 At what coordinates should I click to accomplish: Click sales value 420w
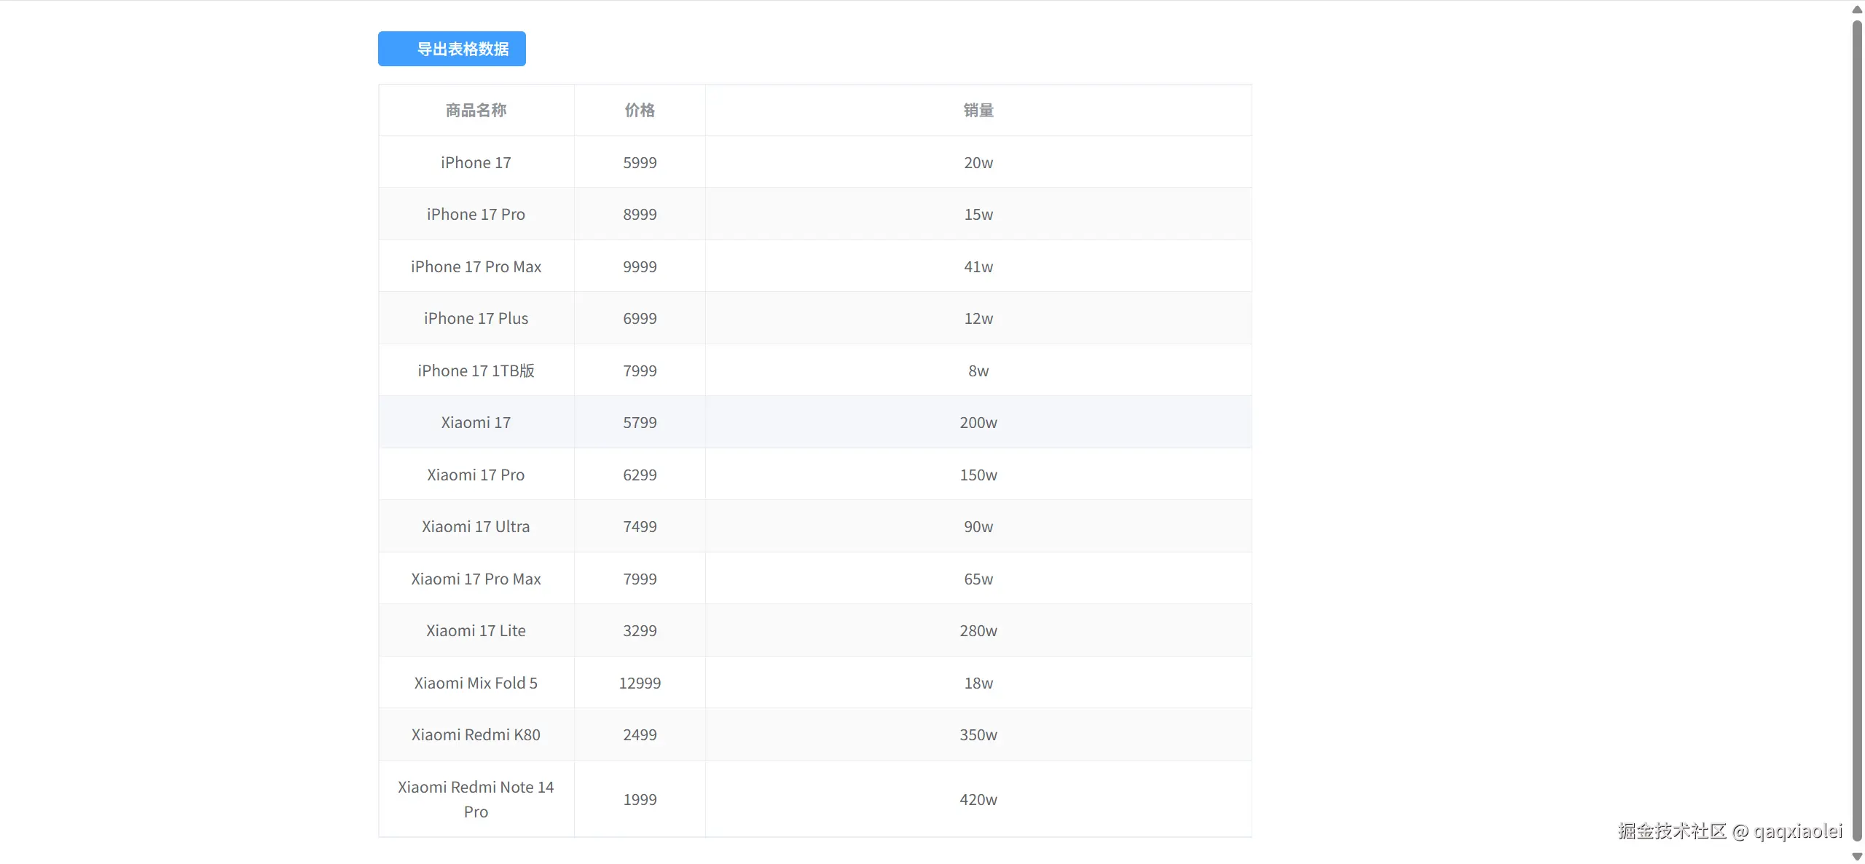pos(978,799)
